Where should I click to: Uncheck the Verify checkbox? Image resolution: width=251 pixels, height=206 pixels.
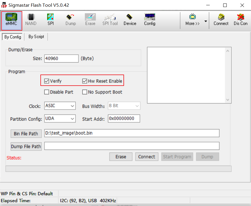(x=47, y=81)
